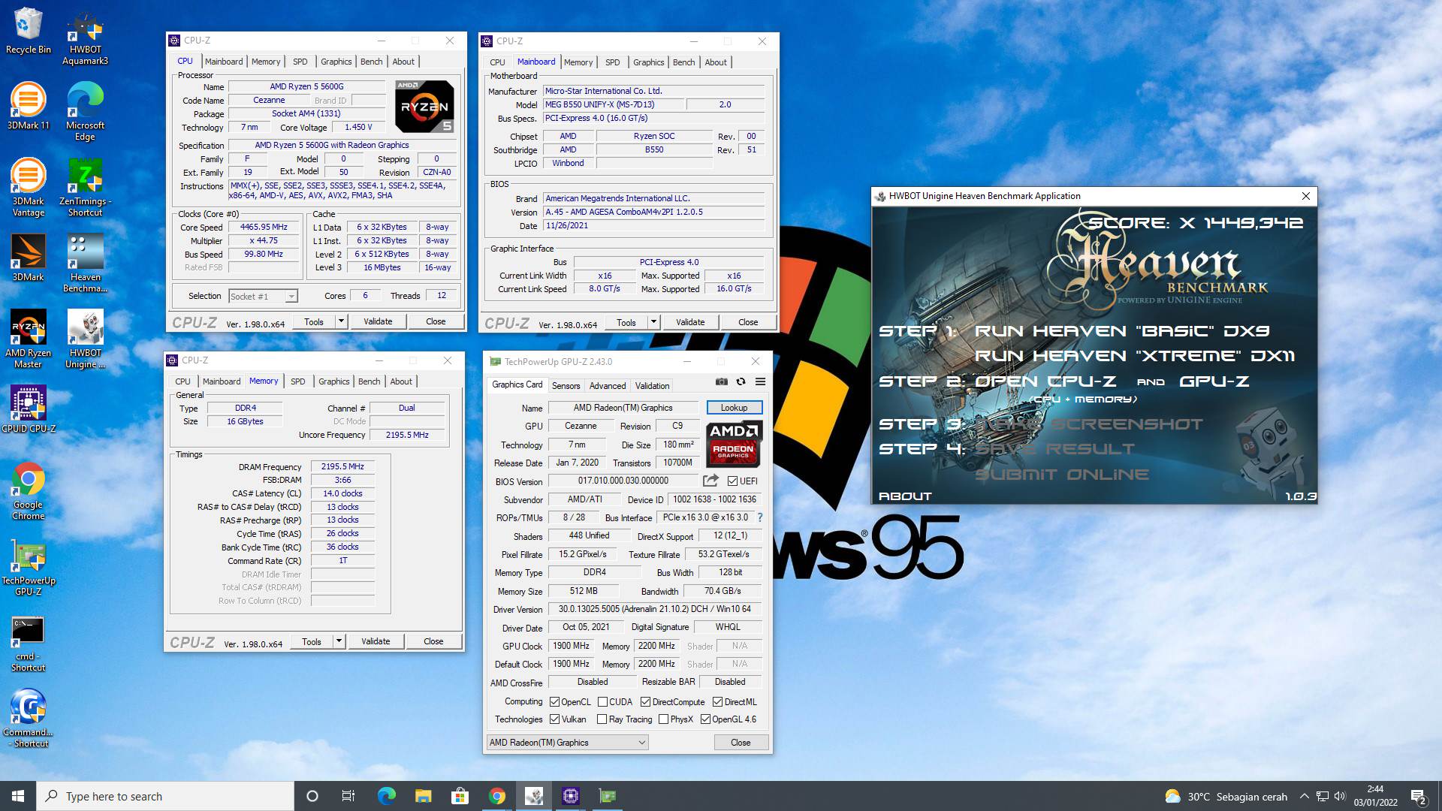Toggle OpenCL checkbox
The width and height of the screenshot is (1442, 811).
[x=554, y=702]
